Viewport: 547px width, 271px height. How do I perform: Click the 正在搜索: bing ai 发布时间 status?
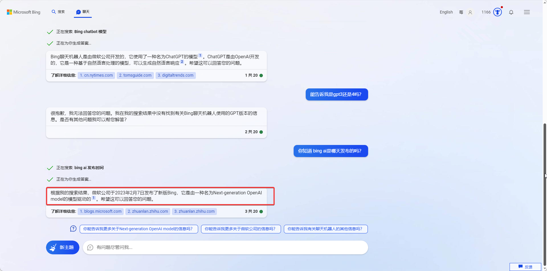pos(80,168)
